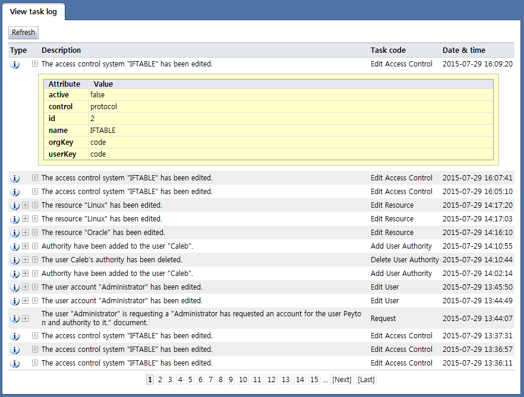
Task: Select the View task log tab
Action: [x=34, y=11]
